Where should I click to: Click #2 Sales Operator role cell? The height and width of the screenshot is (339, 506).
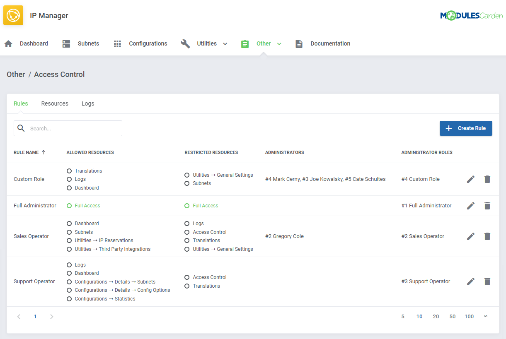pos(423,236)
